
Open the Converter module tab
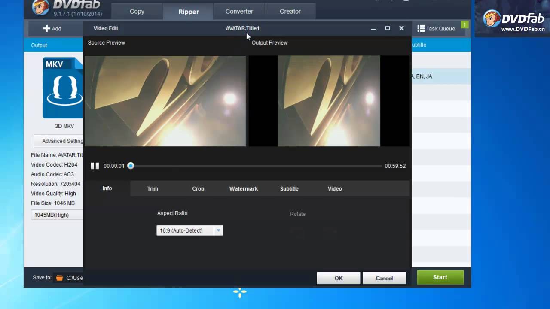(x=239, y=12)
